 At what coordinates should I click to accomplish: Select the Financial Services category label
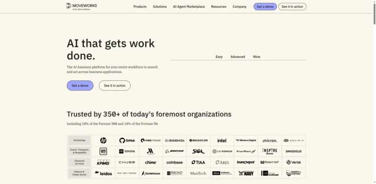[x=79, y=162]
